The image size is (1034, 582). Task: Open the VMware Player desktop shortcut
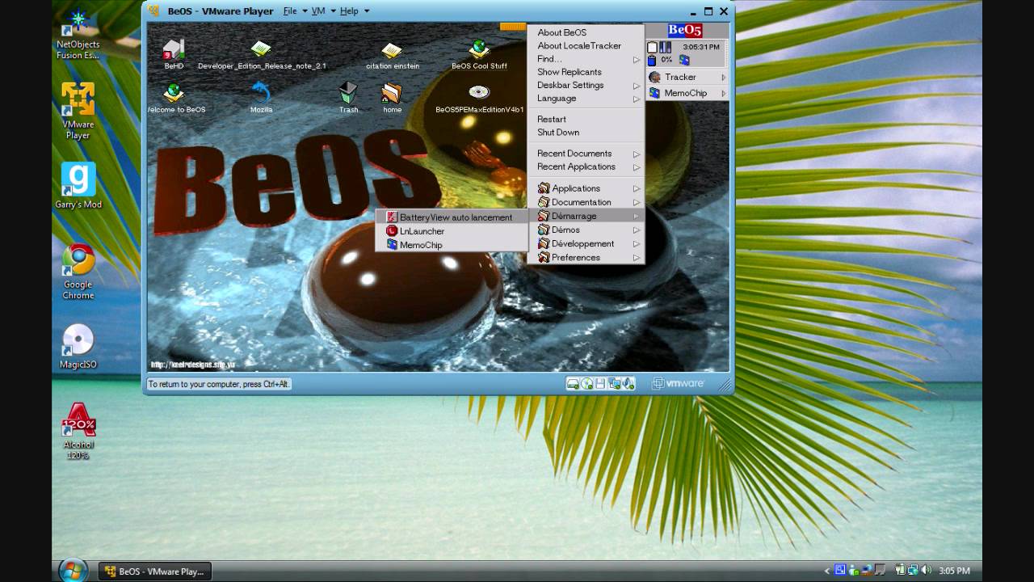click(78, 111)
